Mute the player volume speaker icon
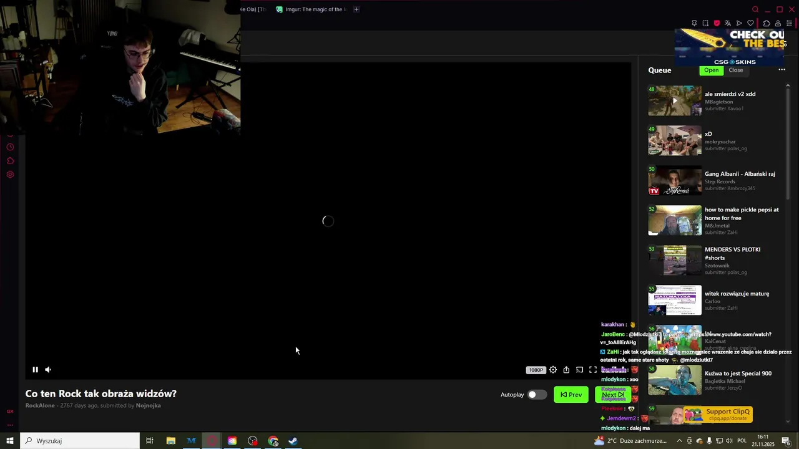 pyautogui.click(x=48, y=370)
